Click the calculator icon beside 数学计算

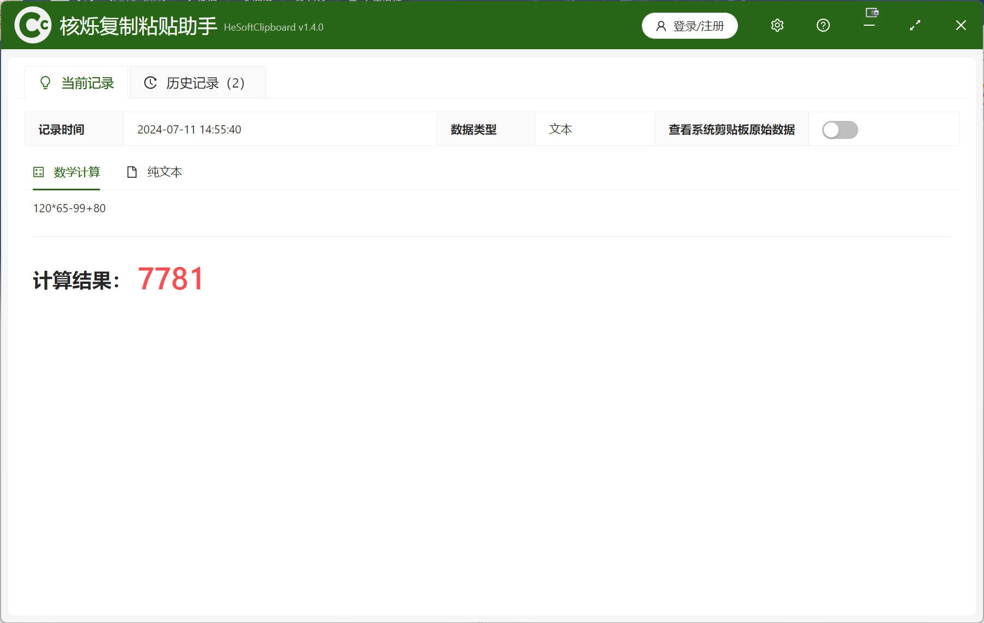(x=39, y=172)
